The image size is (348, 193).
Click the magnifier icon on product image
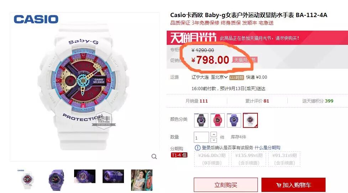tap(154, 157)
